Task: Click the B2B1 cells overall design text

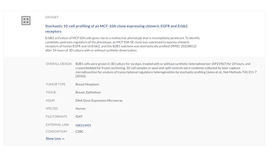Action: click(x=166, y=70)
